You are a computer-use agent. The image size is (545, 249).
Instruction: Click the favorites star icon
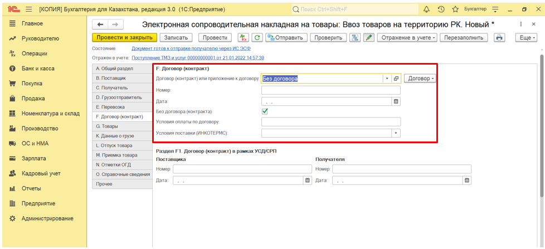455,9
